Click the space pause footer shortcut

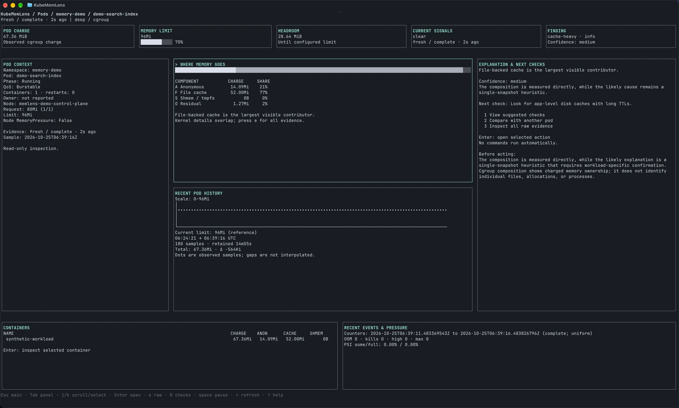coord(213,395)
